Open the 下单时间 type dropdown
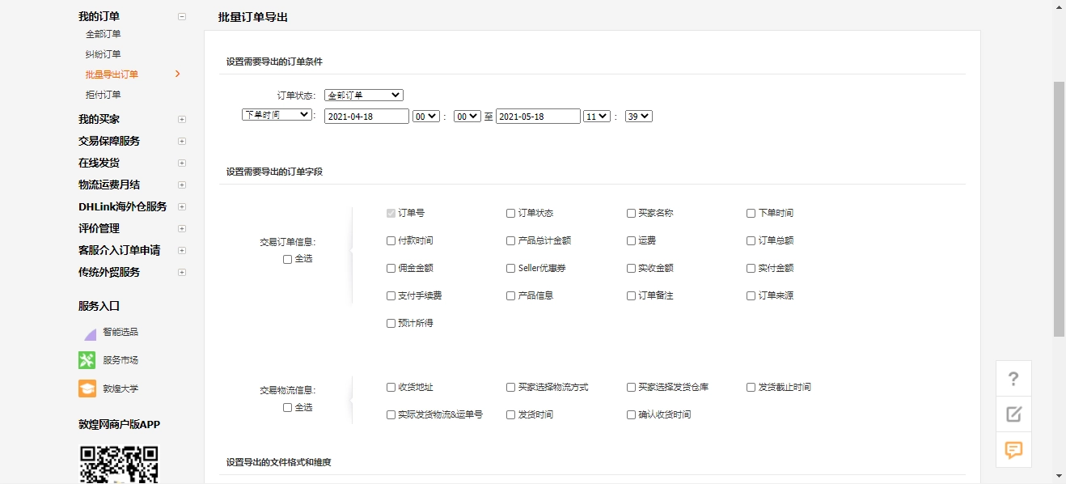Viewport: 1066px width, 484px height. [x=277, y=115]
